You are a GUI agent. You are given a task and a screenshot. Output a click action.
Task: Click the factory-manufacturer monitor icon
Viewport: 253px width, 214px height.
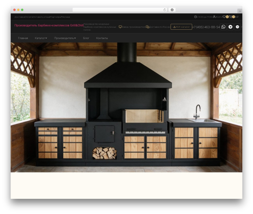(x=120, y=27)
